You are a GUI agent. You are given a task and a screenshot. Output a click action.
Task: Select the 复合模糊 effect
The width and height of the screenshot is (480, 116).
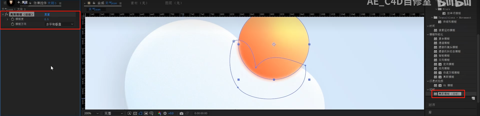[444, 39]
